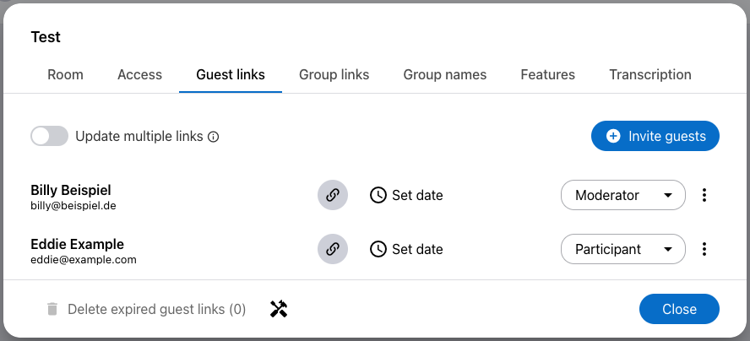Copy Eddie Example's guest link icon
This screenshot has height=341, width=750.
pos(333,249)
